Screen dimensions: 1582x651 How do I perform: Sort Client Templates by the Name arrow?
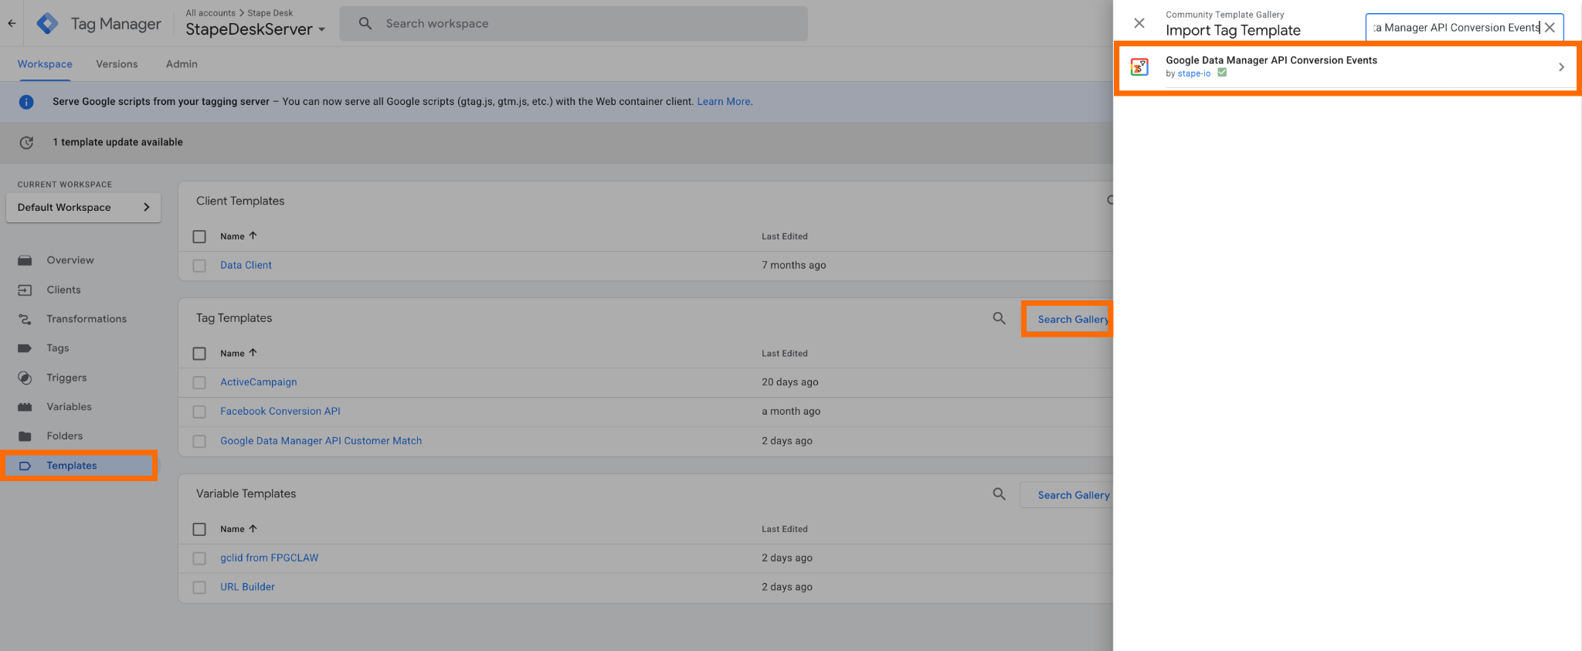point(253,236)
